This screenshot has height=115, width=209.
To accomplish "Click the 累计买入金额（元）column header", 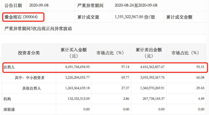I will pyautogui.click(x=74, y=53).
